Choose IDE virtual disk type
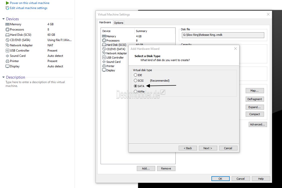Image resolution: width=282 pixels, height=188 pixels. coord(135,75)
